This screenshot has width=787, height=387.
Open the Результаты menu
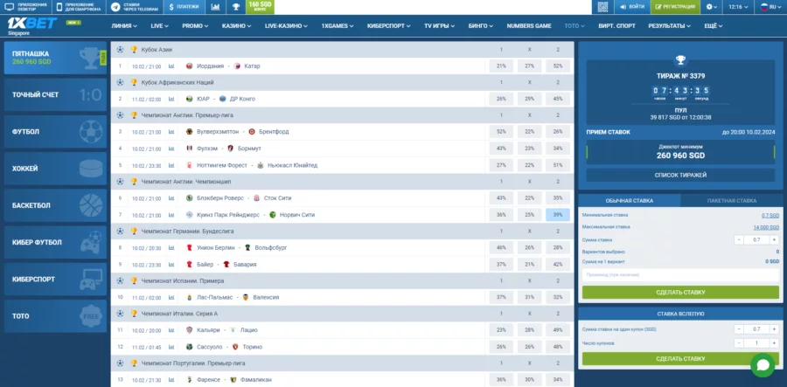click(670, 26)
